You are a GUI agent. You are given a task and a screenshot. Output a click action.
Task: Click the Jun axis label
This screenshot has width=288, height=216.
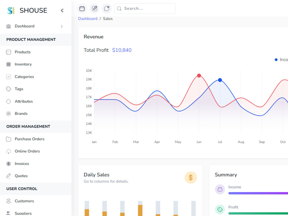click(x=199, y=142)
